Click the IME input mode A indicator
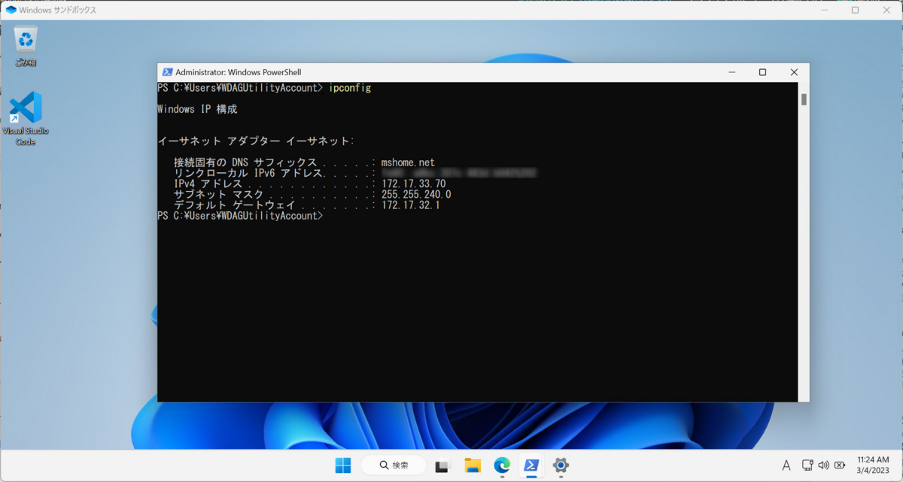Viewport: 903px width, 482px height. tap(786, 465)
